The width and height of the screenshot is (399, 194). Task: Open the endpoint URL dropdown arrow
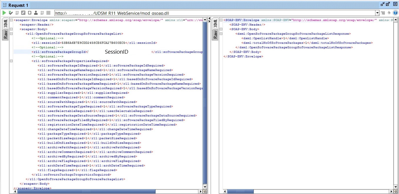(378, 13)
